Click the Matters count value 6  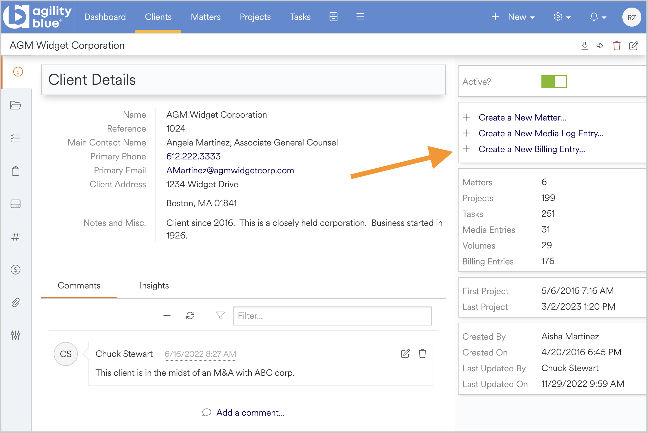tap(544, 182)
